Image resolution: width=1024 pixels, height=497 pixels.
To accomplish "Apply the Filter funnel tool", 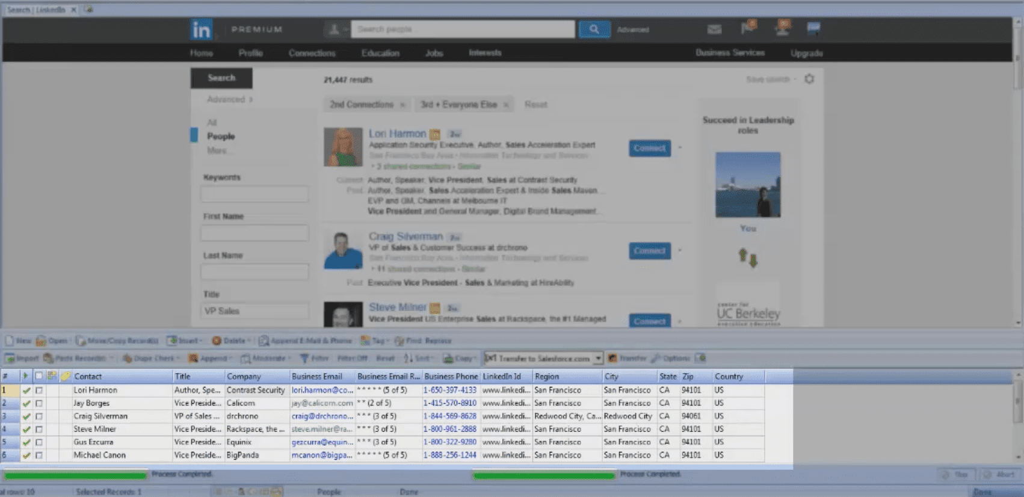I will pyautogui.click(x=314, y=358).
